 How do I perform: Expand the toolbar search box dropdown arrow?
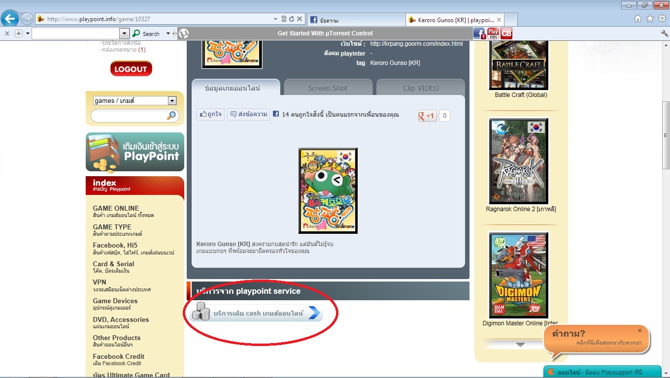124,33
